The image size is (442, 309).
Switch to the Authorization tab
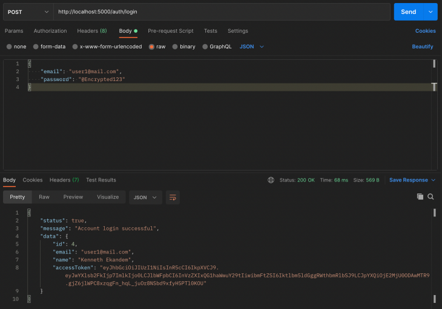(x=50, y=31)
